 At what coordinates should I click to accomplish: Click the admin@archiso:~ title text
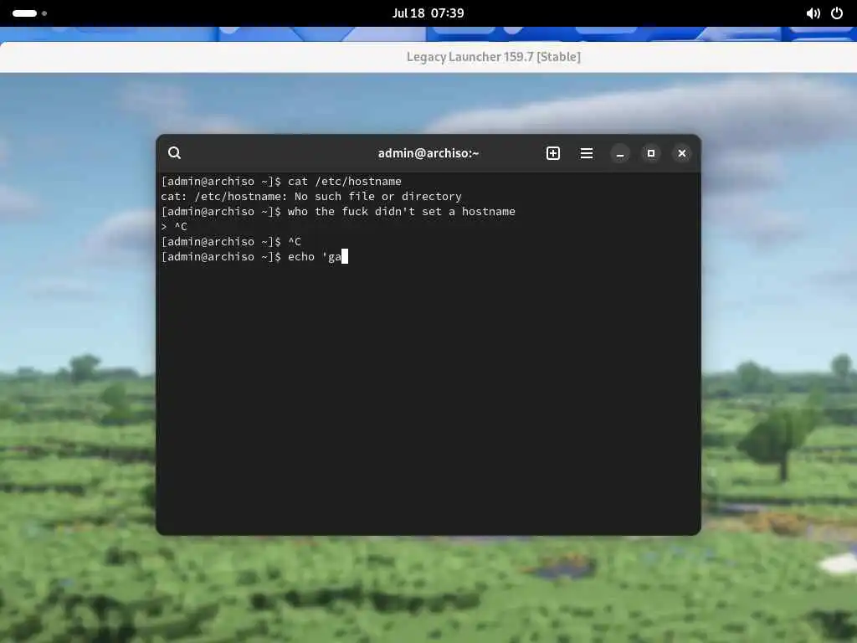point(428,153)
